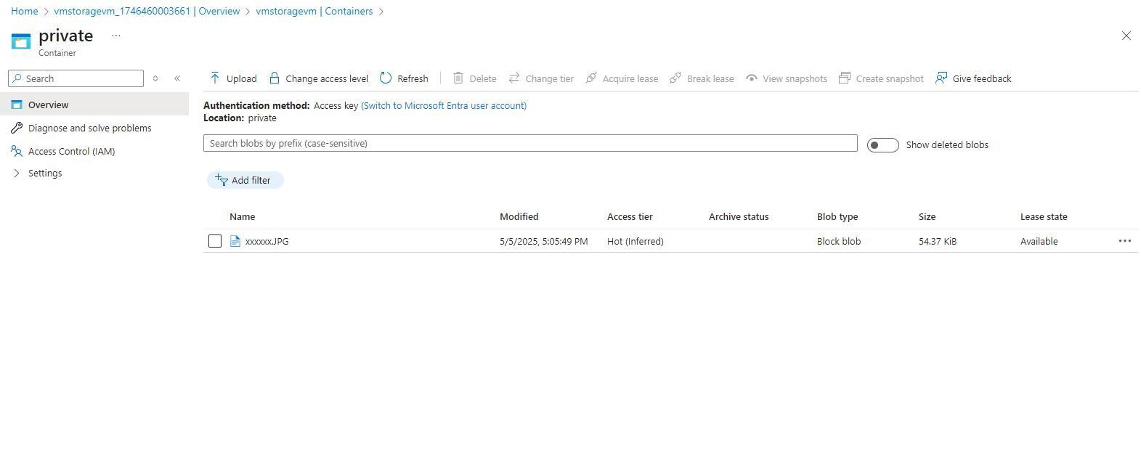Select Overview in sidebar
1141x461 pixels.
tap(94, 105)
